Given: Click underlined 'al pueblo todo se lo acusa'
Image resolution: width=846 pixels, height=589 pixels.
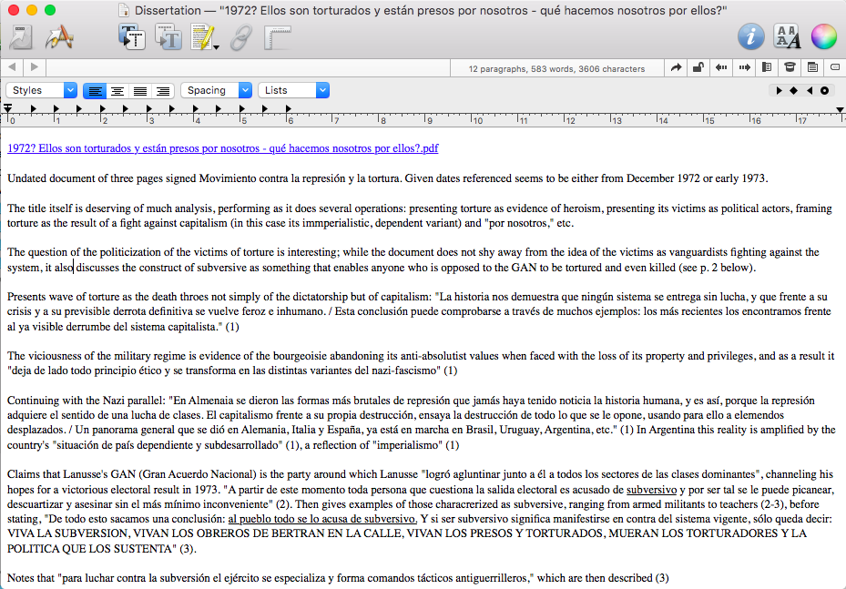Looking at the screenshot, I should [322, 519].
